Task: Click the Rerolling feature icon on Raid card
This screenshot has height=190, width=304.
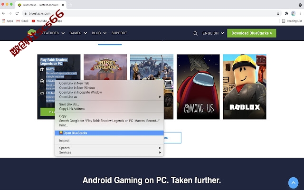Action: pyautogui.click(x=42, y=81)
